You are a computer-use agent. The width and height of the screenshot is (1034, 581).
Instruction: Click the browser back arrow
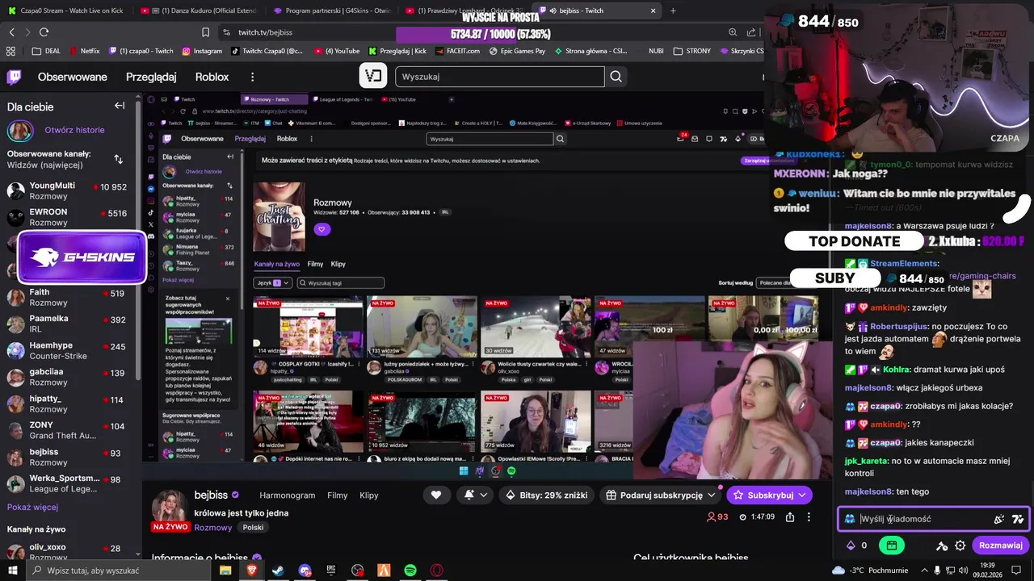pyautogui.click(x=11, y=32)
